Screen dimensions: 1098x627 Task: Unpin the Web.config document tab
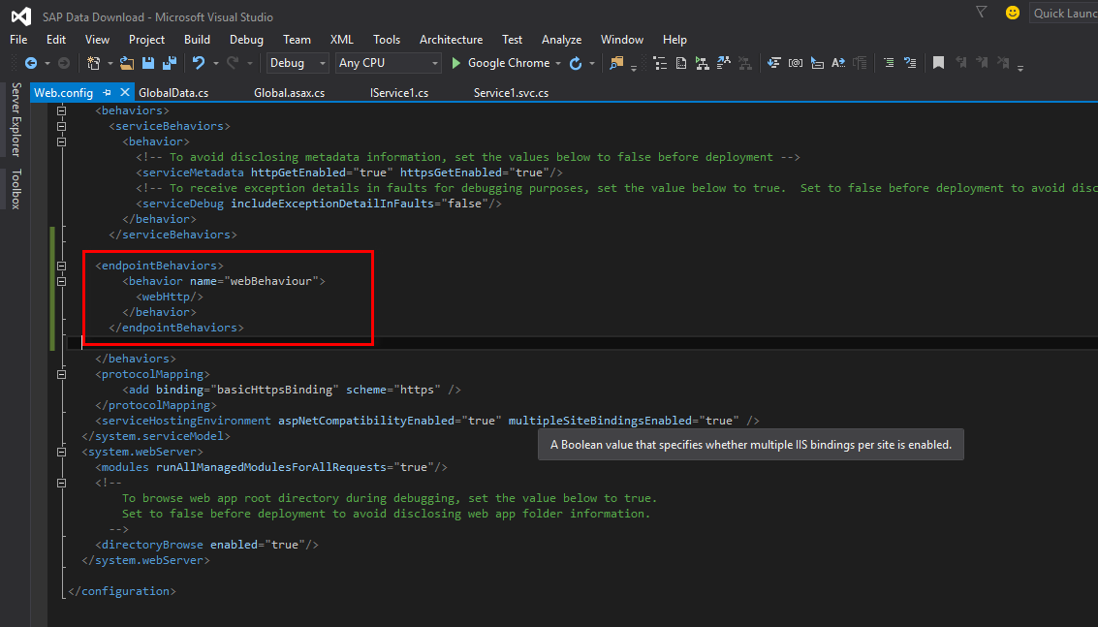pyautogui.click(x=107, y=92)
